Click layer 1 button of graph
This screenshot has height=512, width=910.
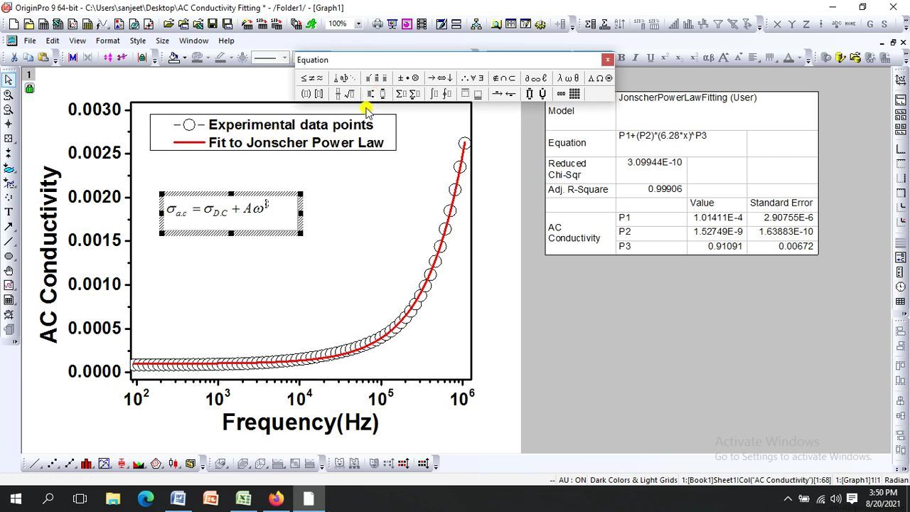coord(29,75)
